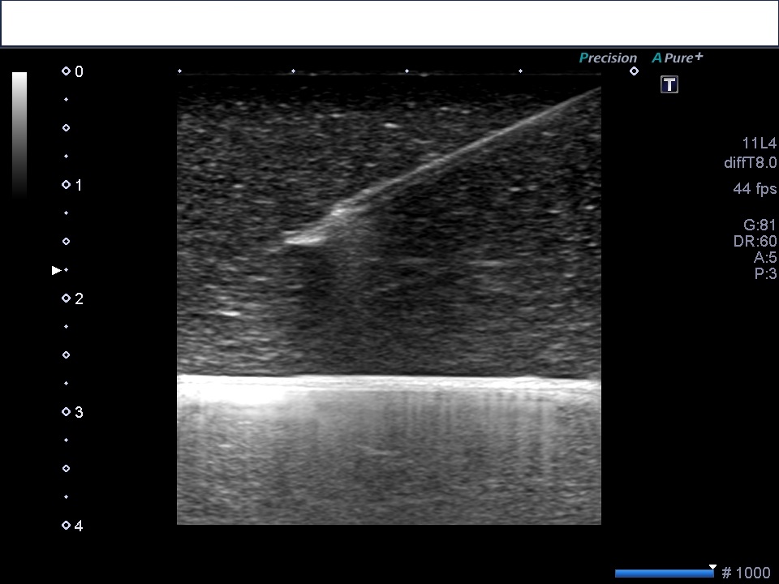The image size is (779, 584).
Task: Click depth scale marker 1
Action: (72, 185)
